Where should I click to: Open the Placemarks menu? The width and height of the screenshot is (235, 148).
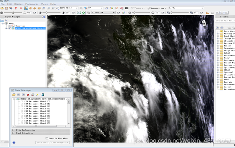click(32, 4)
